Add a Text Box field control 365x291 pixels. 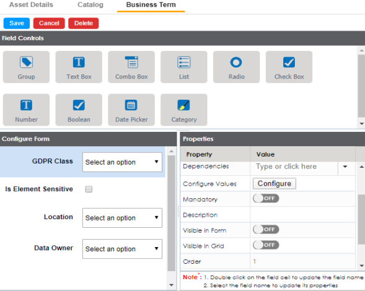[79, 67]
